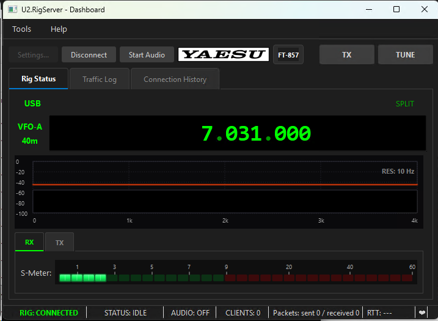Click the FT-857 rig model button
This screenshot has width=438, height=321.
coord(288,55)
